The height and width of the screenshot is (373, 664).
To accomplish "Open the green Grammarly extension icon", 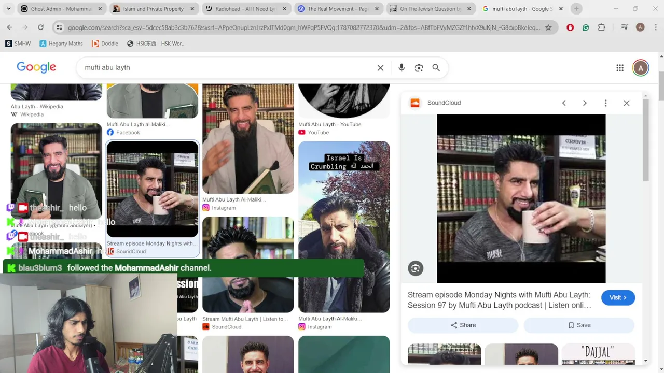I will pyautogui.click(x=586, y=27).
